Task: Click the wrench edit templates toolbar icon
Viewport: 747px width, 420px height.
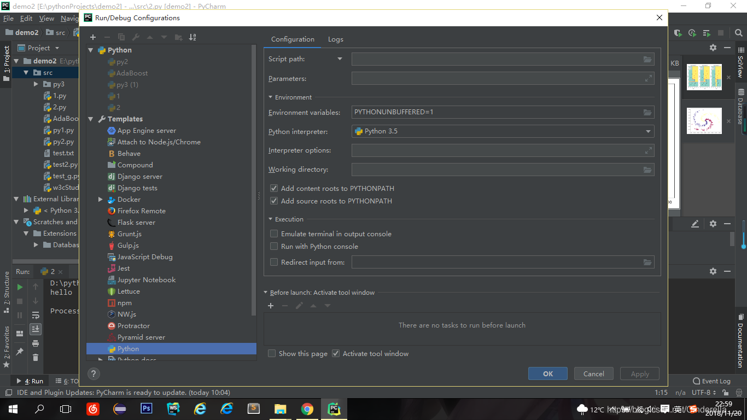Action: point(136,37)
